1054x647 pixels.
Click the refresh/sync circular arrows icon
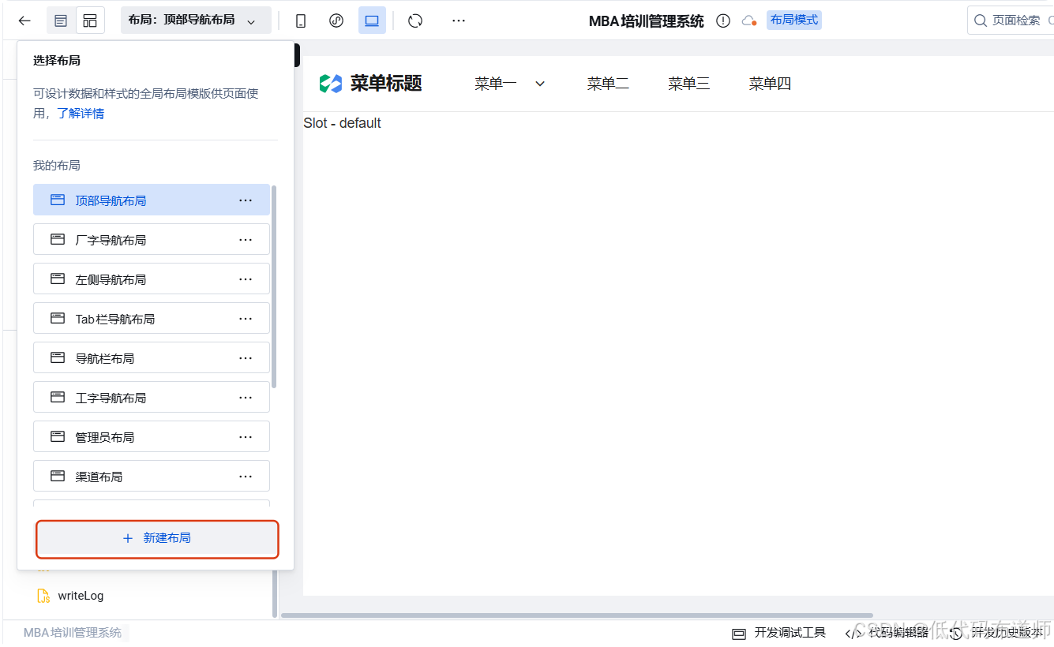(x=415, y=21)
